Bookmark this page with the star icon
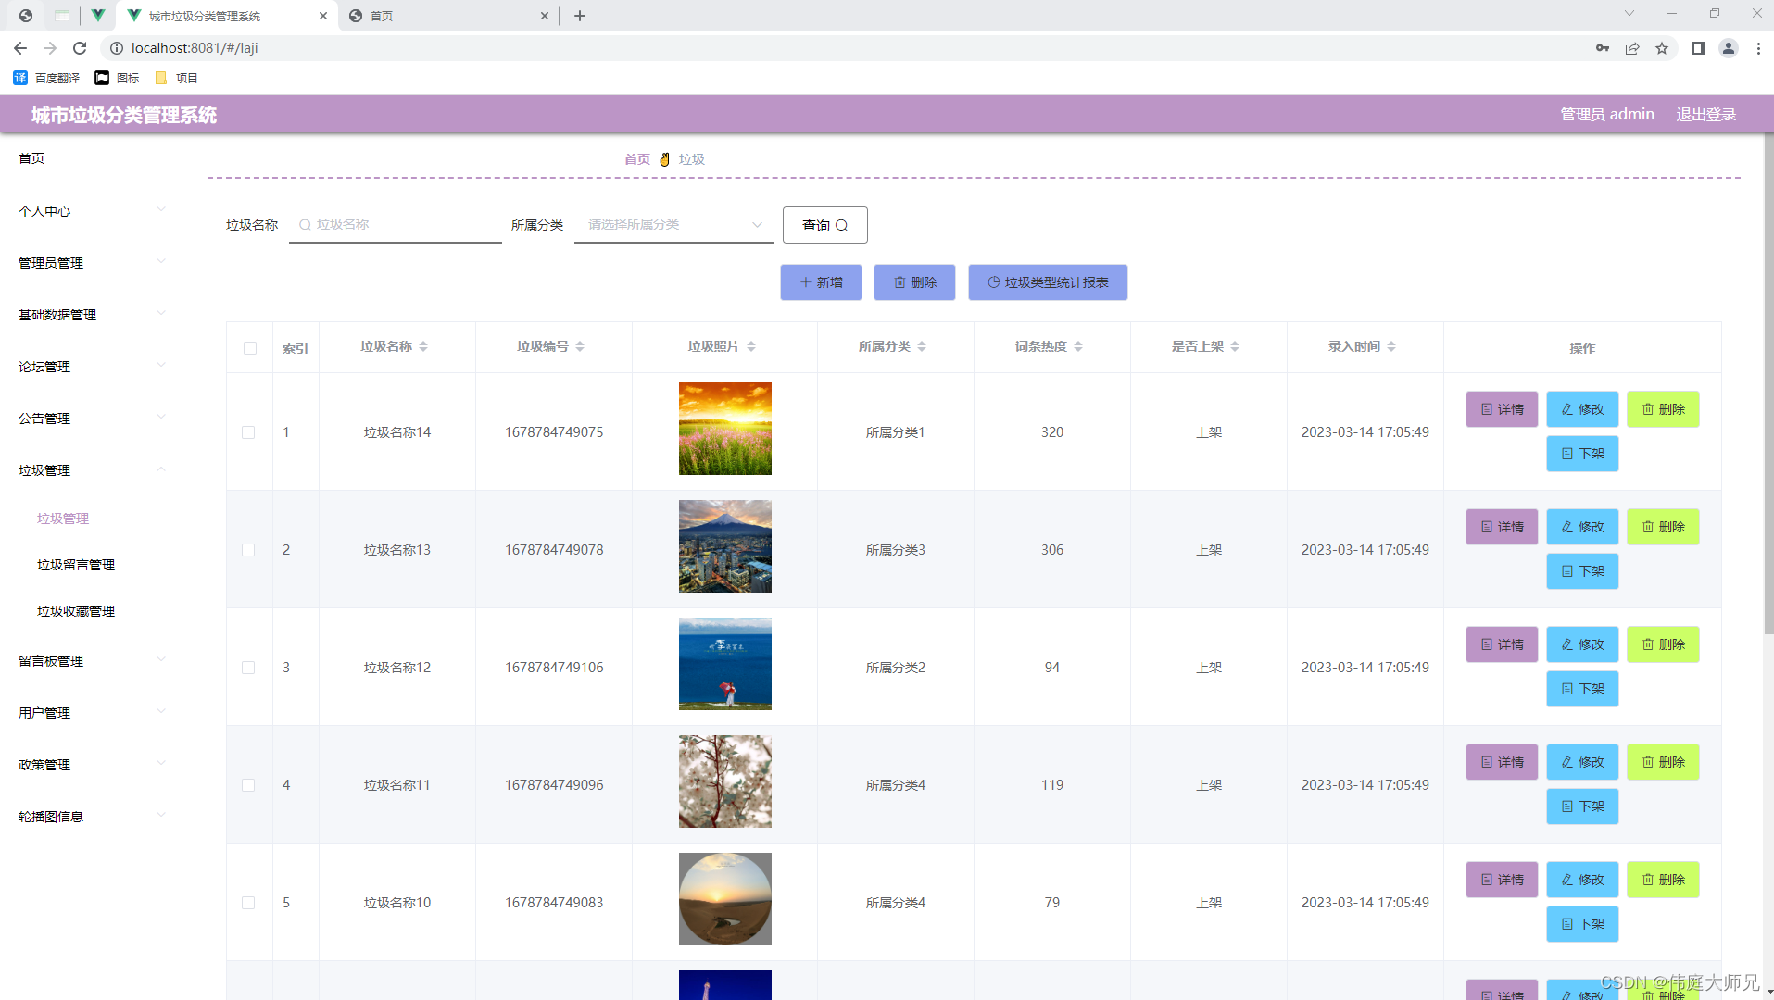Screen dimensions: 1774x1000 point(1662,48)
